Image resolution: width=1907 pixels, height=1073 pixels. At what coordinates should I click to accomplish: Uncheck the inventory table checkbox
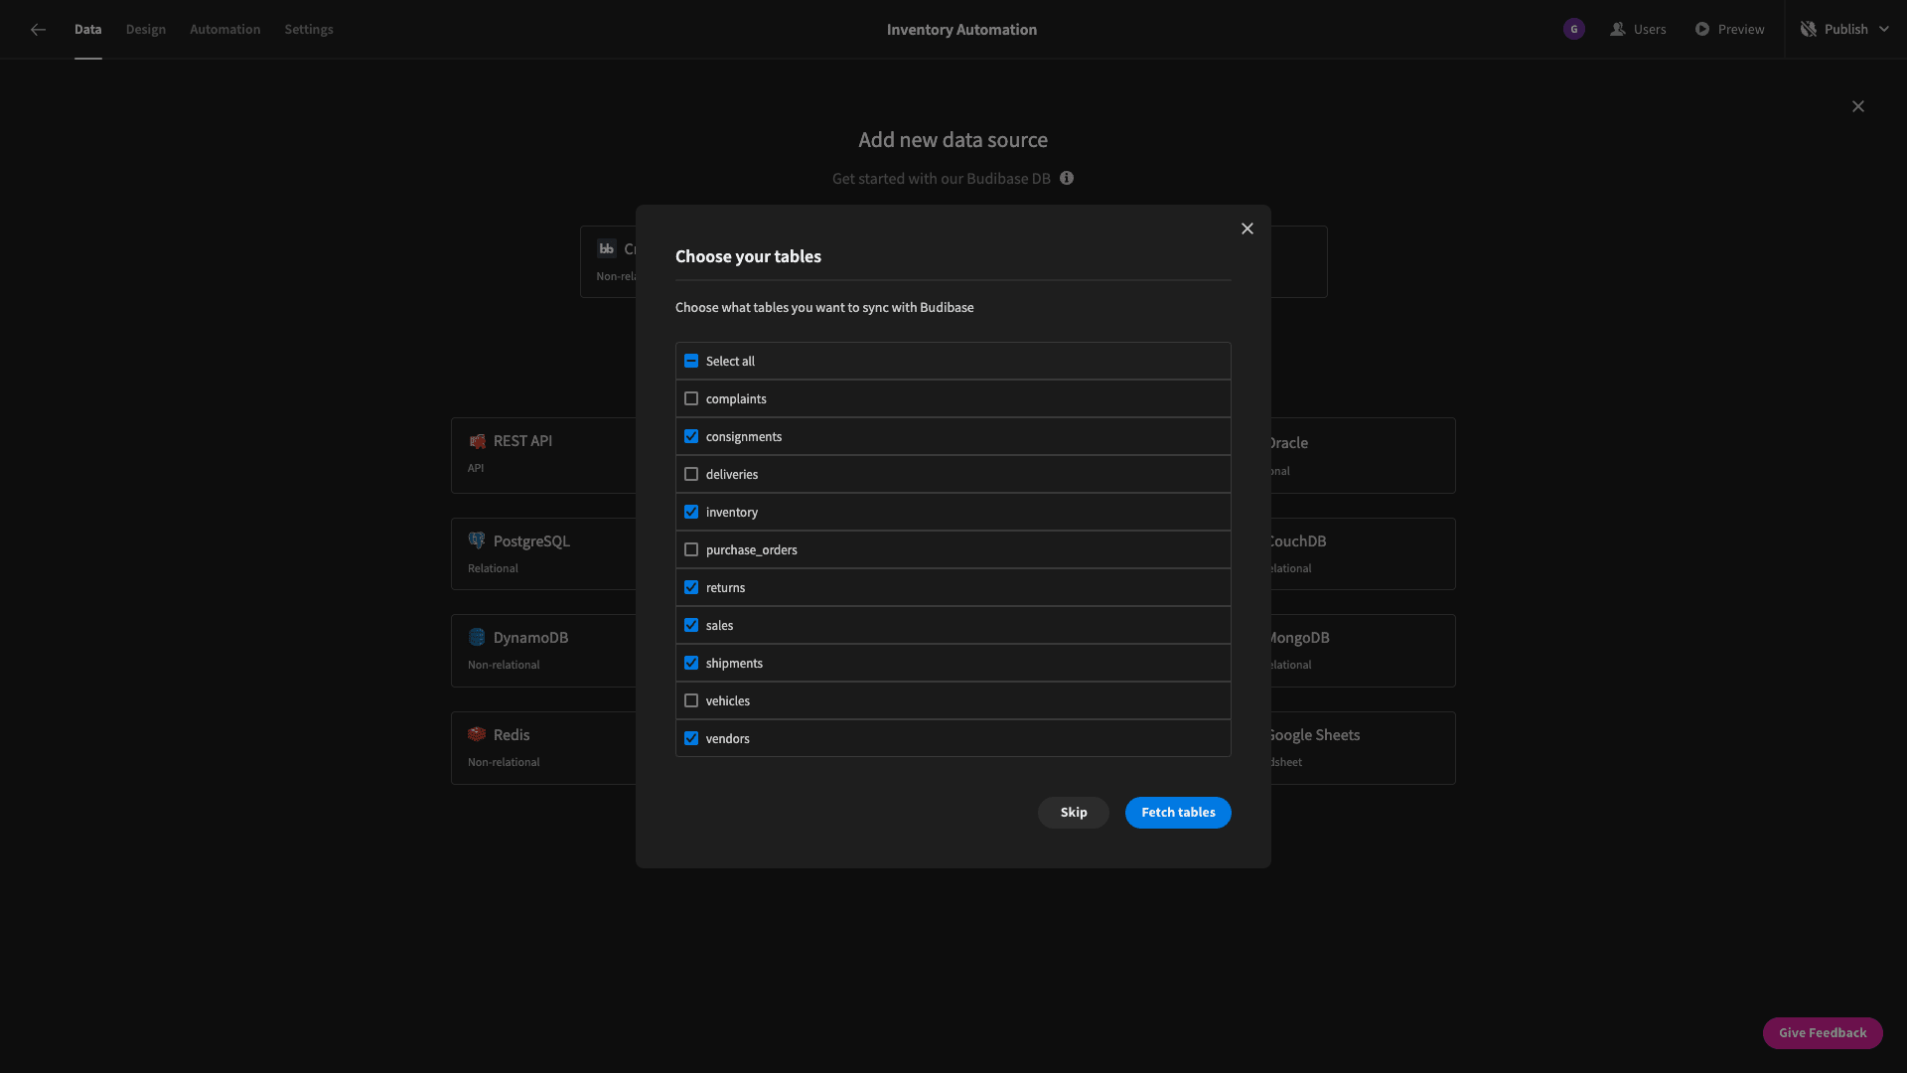pos(691,513)
